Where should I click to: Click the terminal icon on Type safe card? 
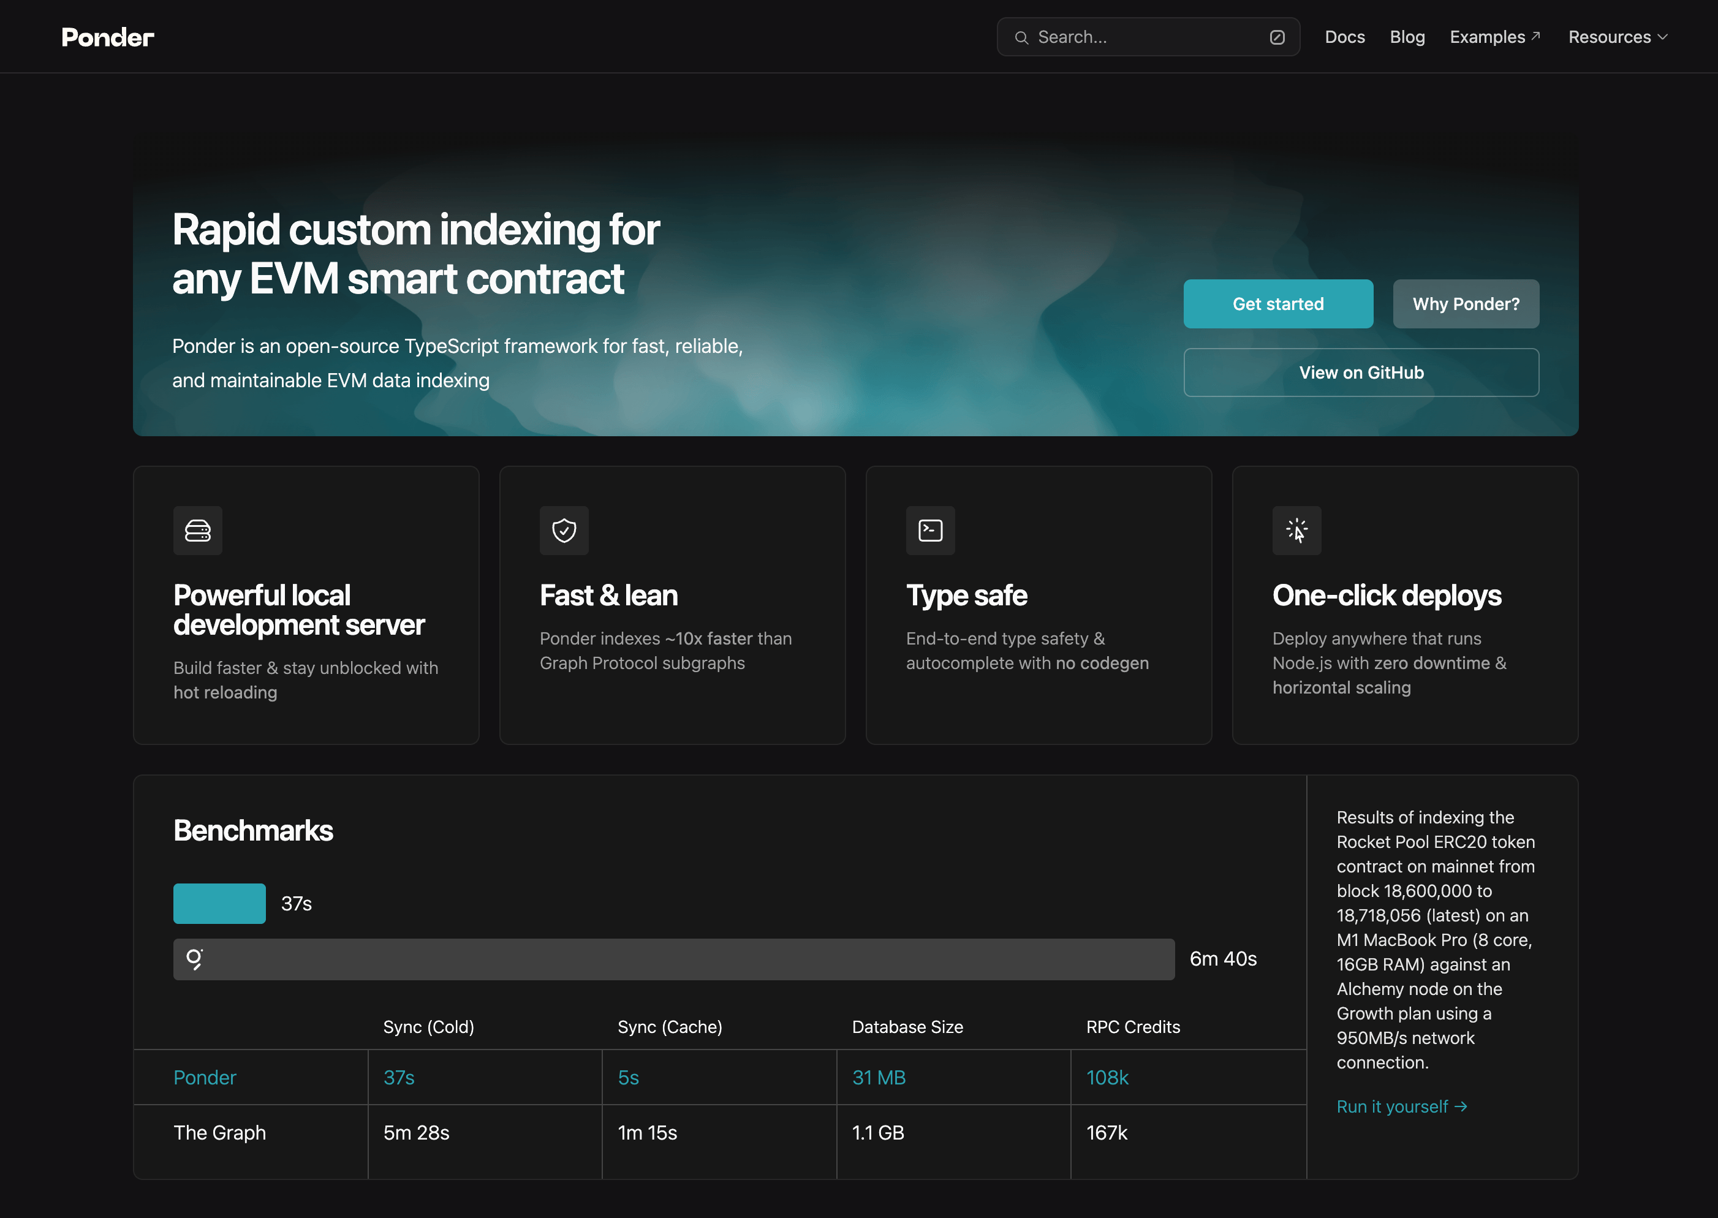[x=931, y=531]
